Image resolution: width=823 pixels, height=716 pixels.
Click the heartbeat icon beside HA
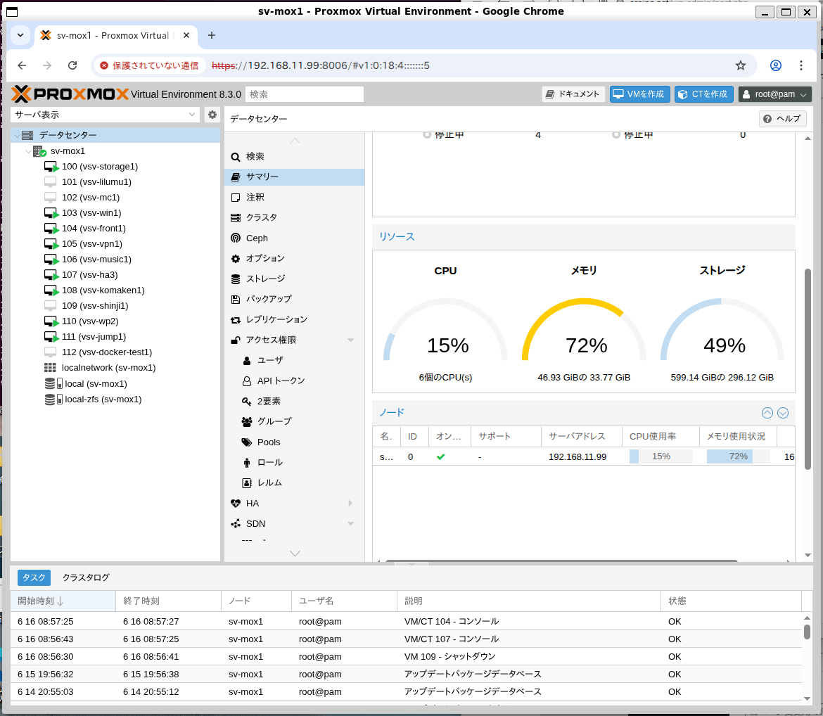click(236, 504)
